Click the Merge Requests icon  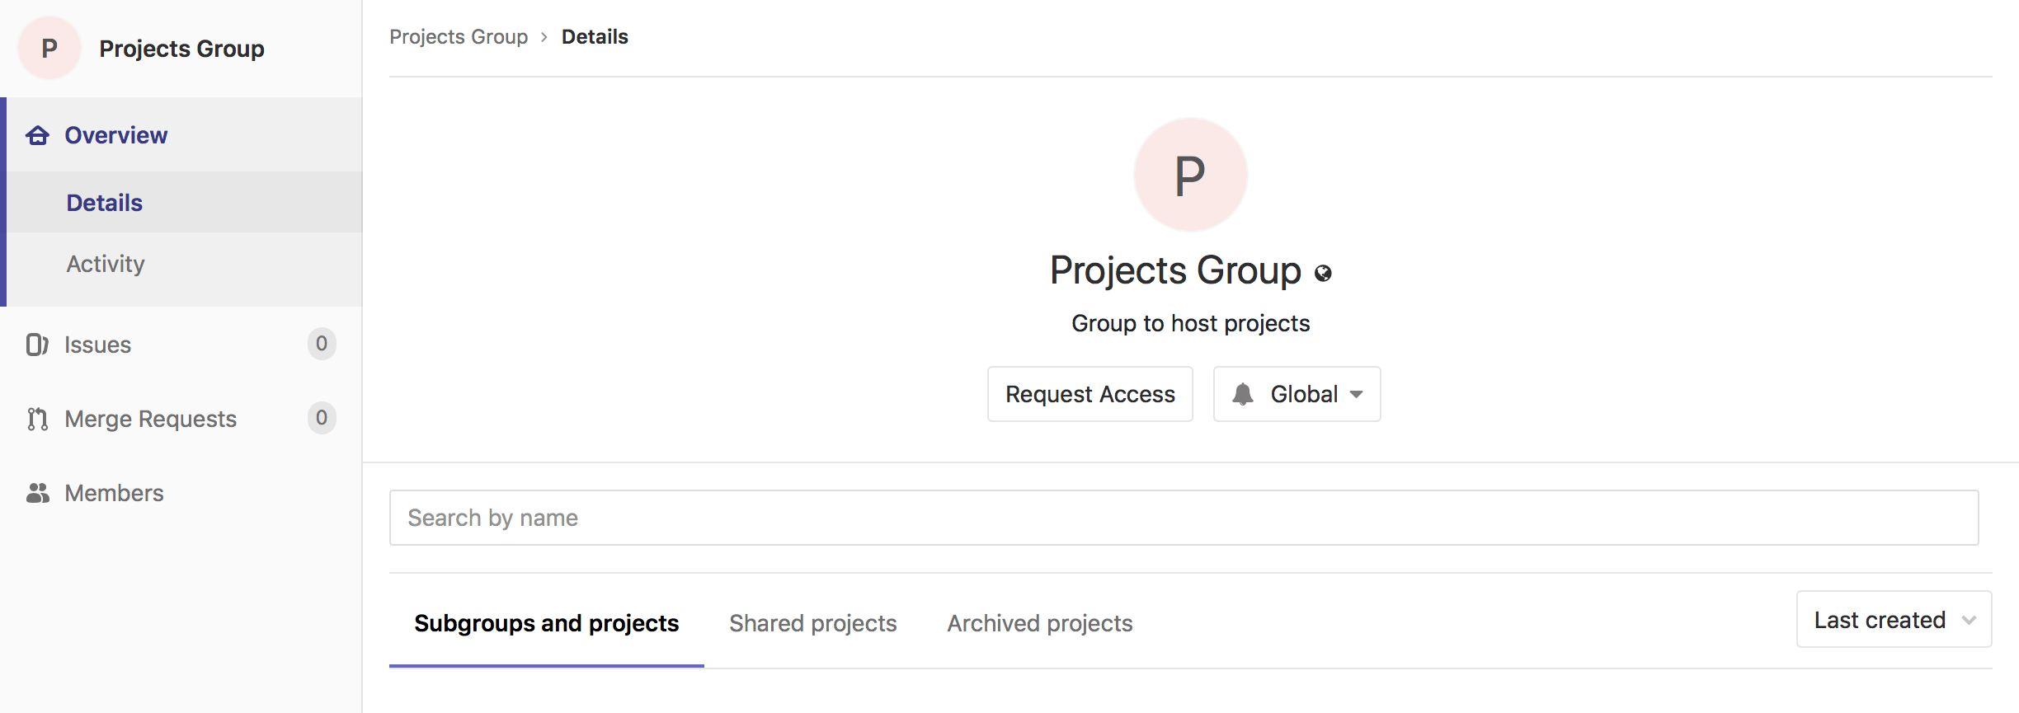tap(37, 418)
